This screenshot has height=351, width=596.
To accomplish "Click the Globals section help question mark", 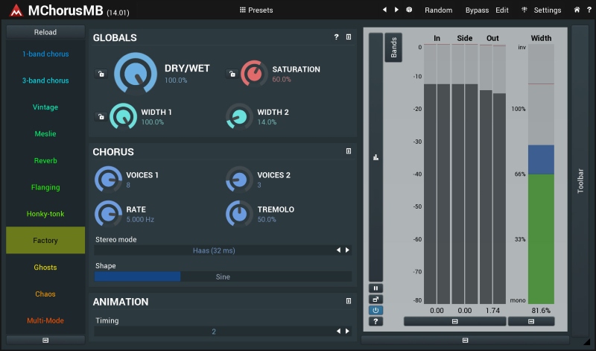I will click(337, 37).
